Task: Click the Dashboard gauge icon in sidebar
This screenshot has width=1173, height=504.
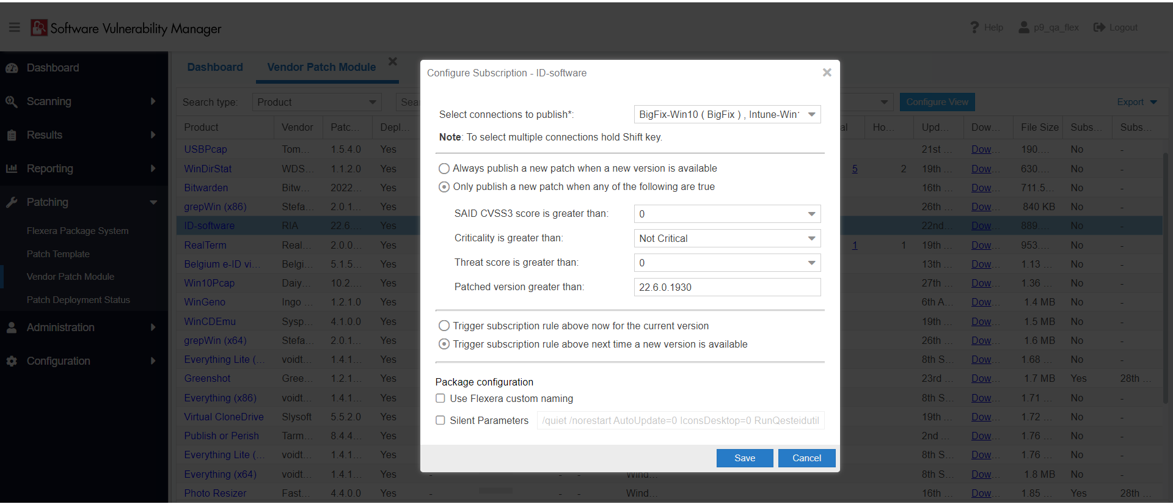Action: click(x=12, y=68)
